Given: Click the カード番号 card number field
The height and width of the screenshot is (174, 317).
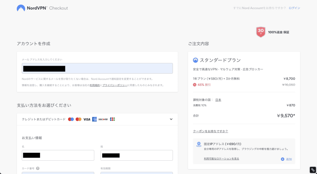Looking at the screenshot, I should click(x=58, y=173).
